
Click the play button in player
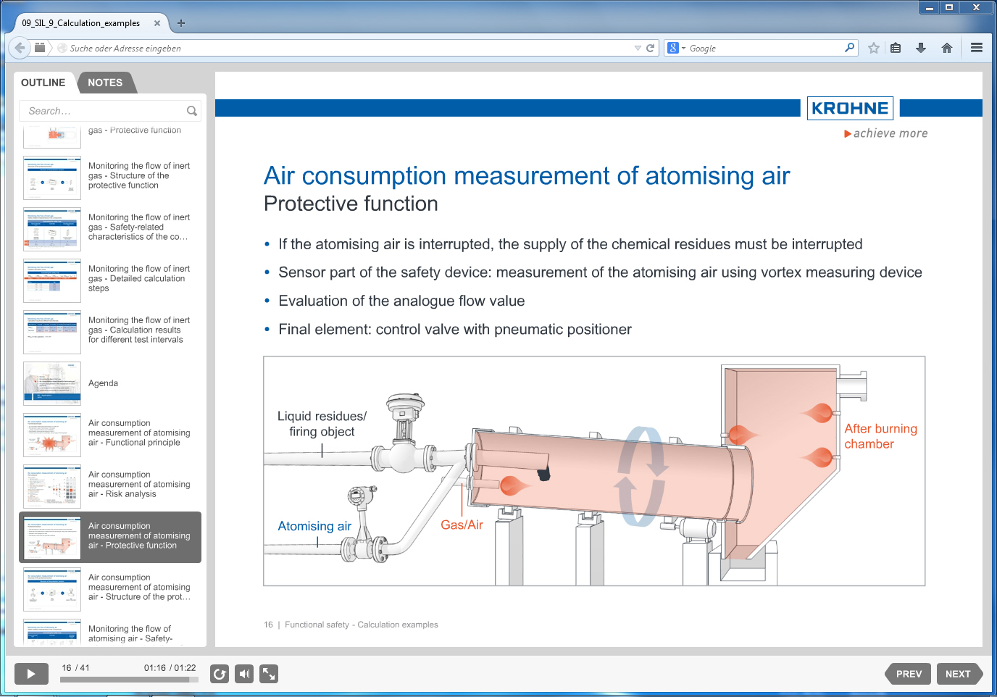pos(31,674)
